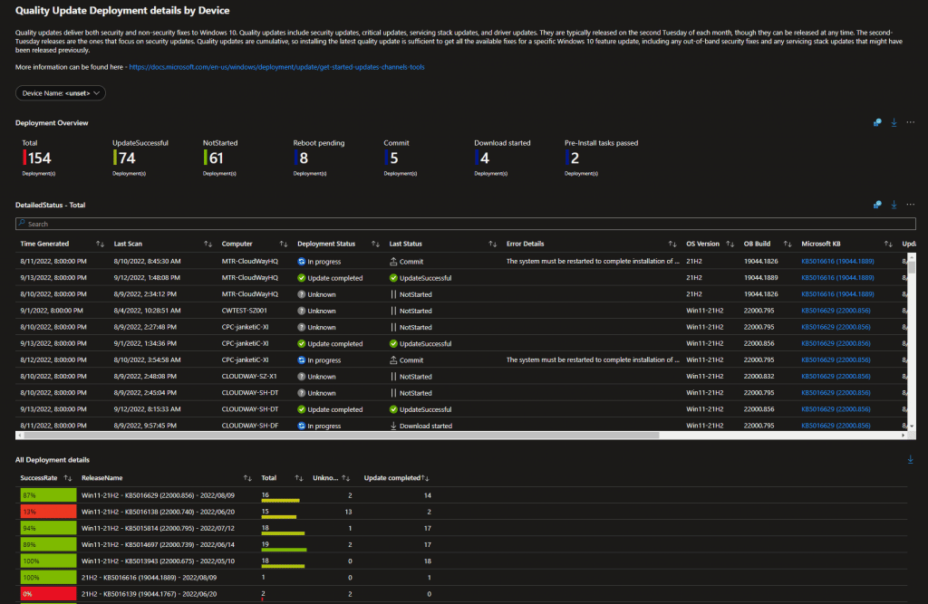
Task: Open KB5016616 link in first row
Action: coord(837,261)
